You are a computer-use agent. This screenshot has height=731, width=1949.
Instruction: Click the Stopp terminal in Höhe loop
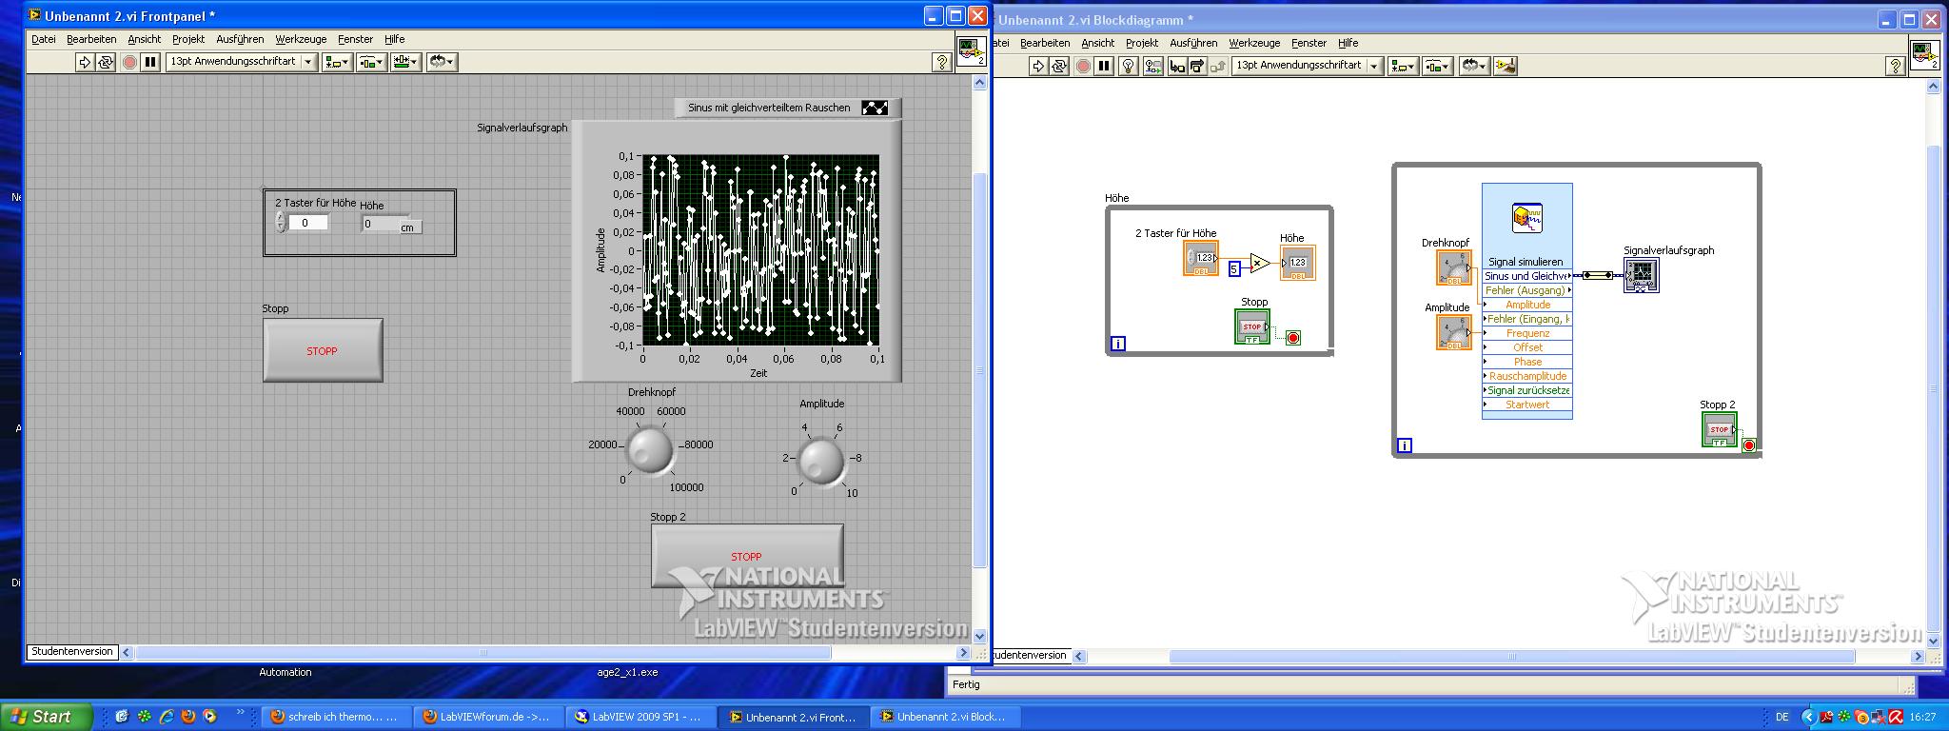[x=1252, y=326]
